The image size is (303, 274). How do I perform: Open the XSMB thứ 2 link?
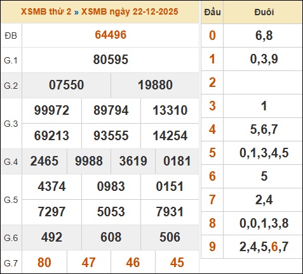(46, 11)
